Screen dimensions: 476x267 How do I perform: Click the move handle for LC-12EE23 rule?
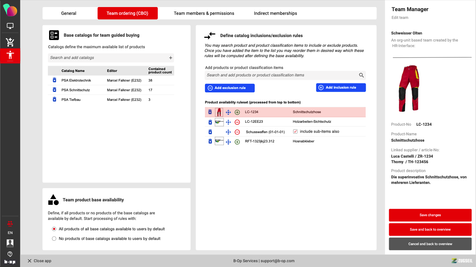pos(228,122)
